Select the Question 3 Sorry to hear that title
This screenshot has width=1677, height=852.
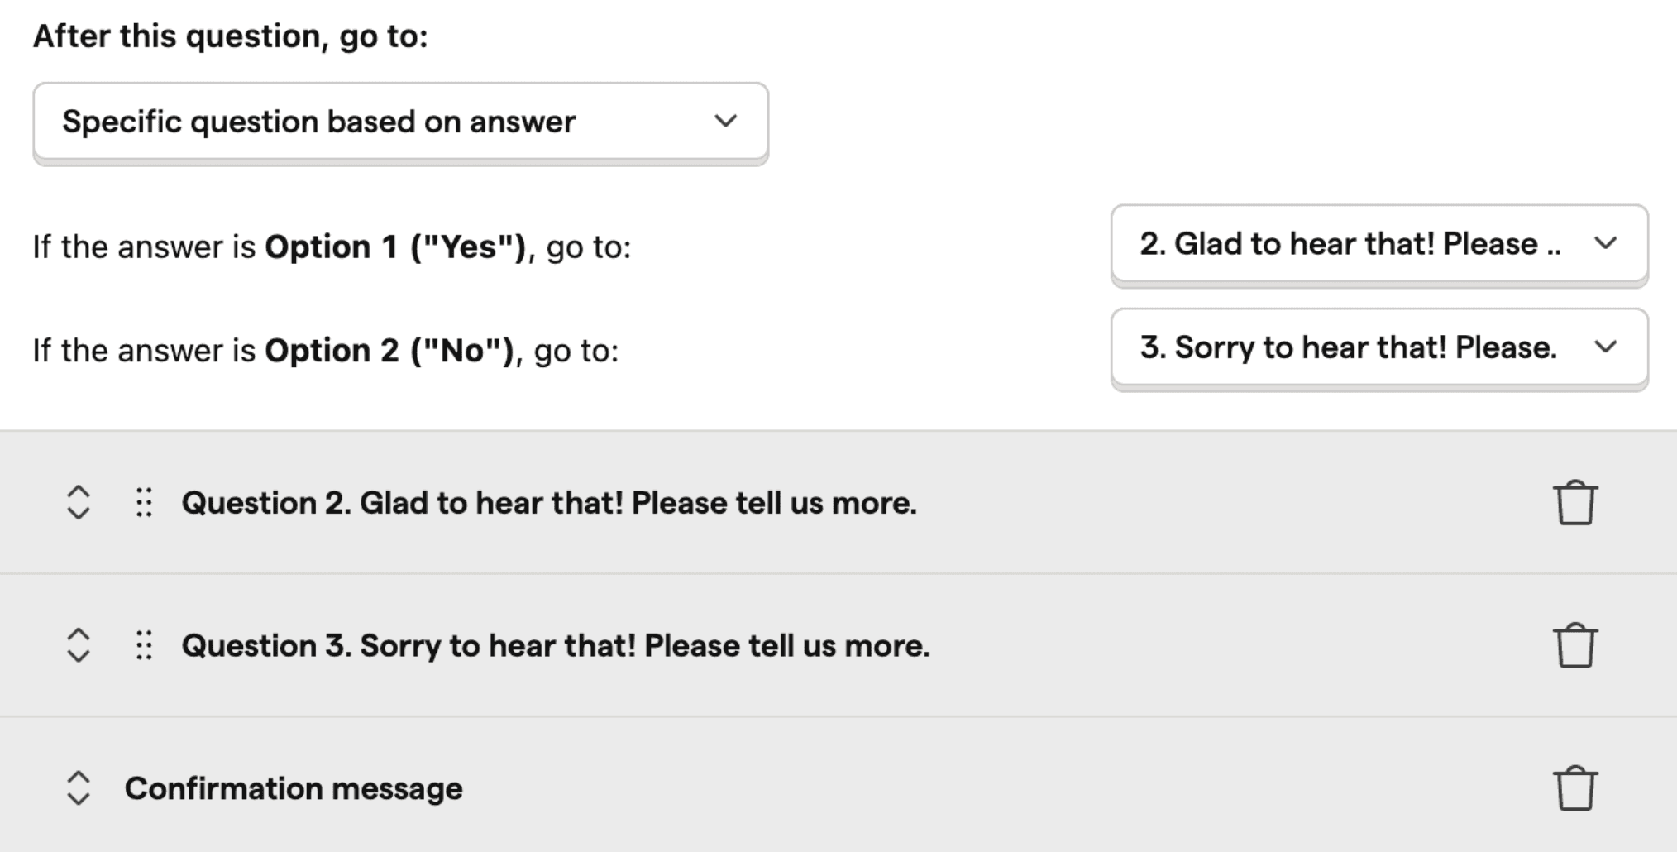point(556,646)
